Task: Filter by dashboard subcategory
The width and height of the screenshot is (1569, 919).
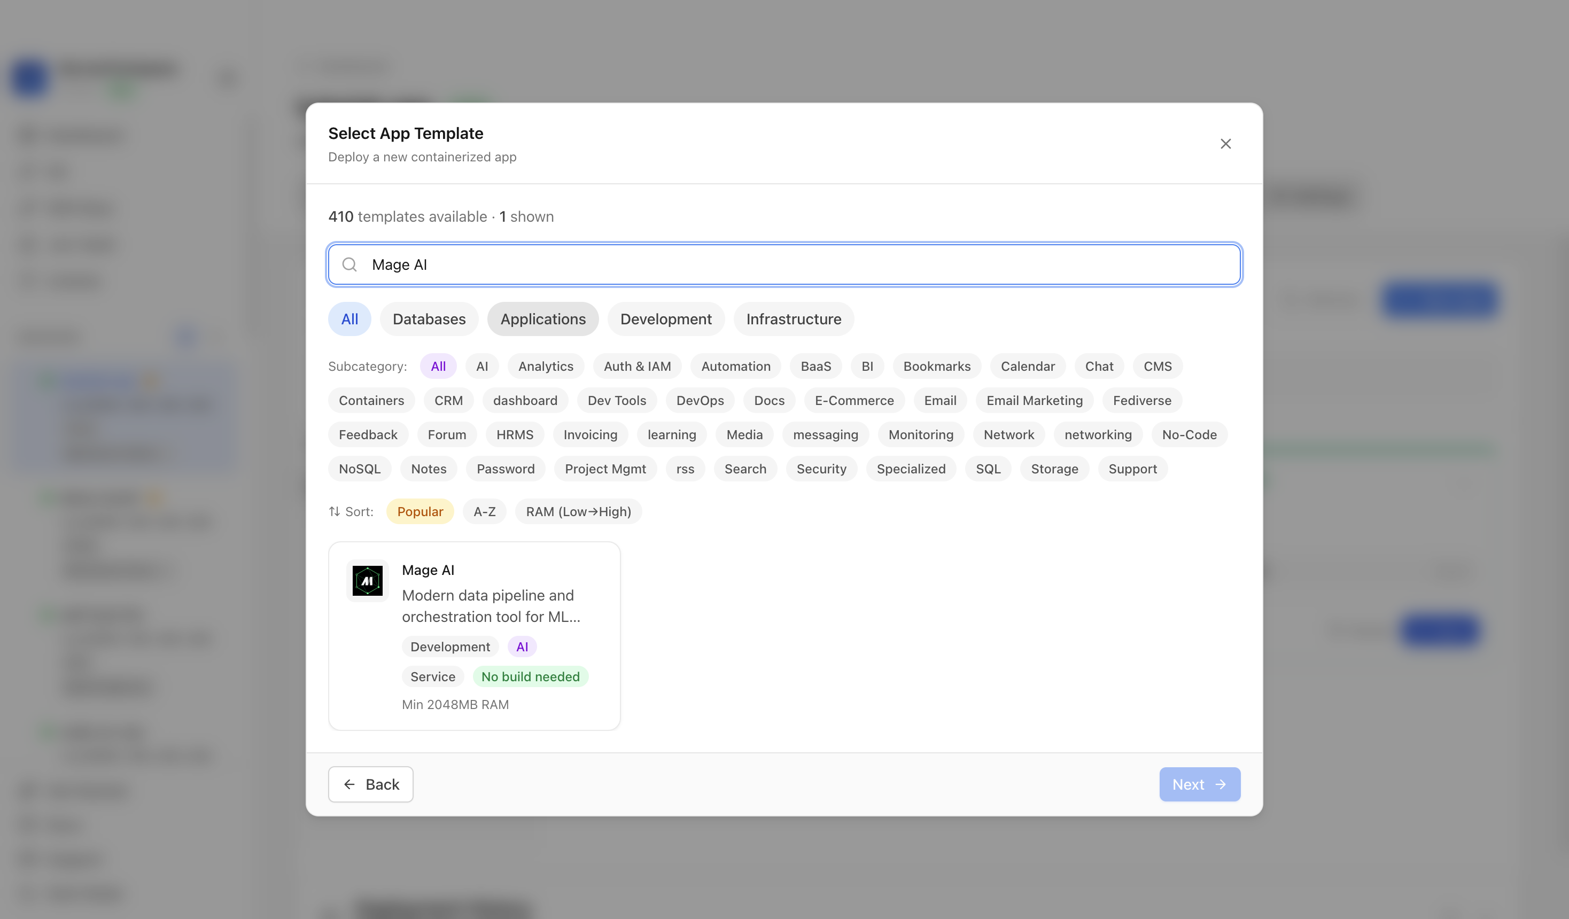Action: (x=525, y=400)
